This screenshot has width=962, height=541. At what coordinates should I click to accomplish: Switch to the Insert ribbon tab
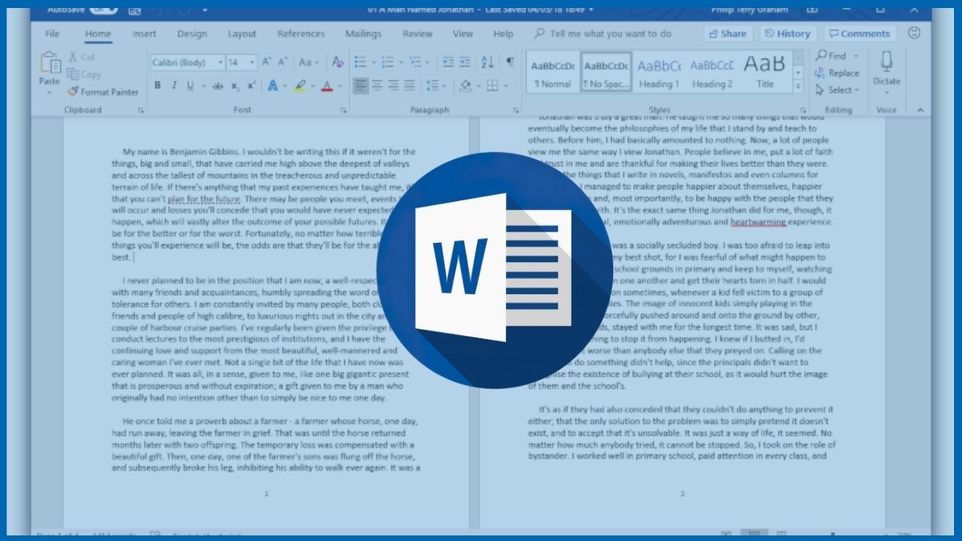[x=144, y=34]
